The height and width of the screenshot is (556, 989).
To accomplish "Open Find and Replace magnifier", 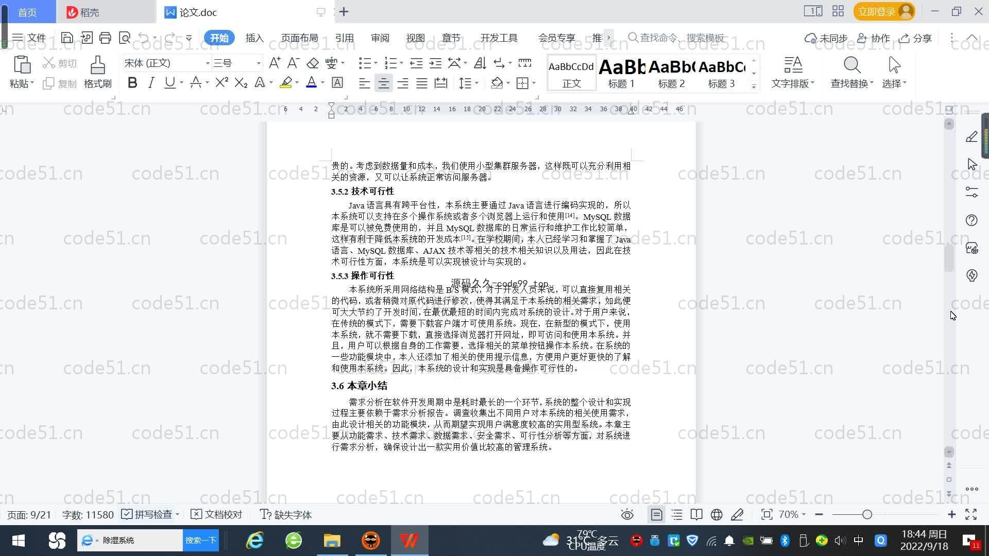I will coord(852,65).
